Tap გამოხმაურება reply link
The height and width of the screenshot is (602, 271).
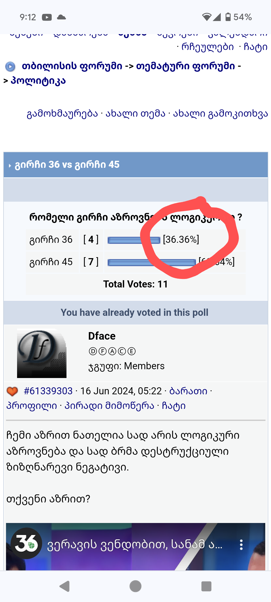point(62,114)
